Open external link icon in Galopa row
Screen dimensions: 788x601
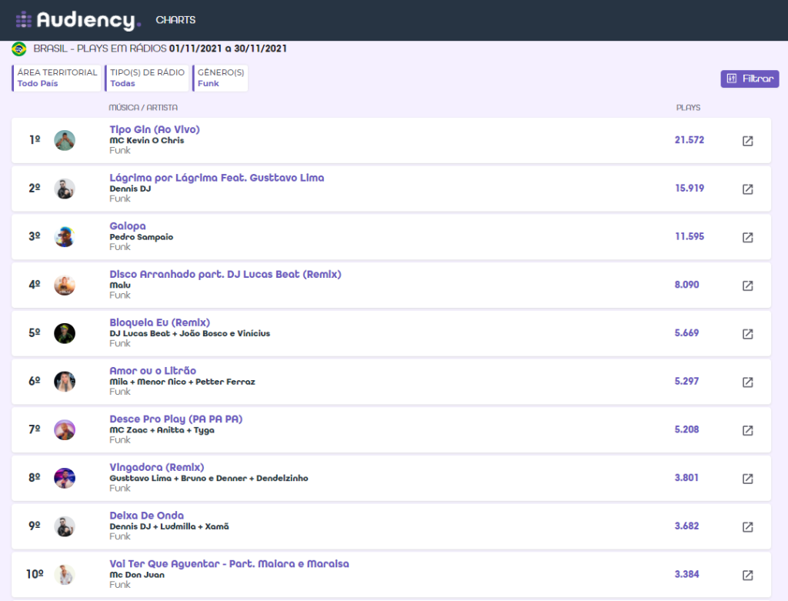747,237
